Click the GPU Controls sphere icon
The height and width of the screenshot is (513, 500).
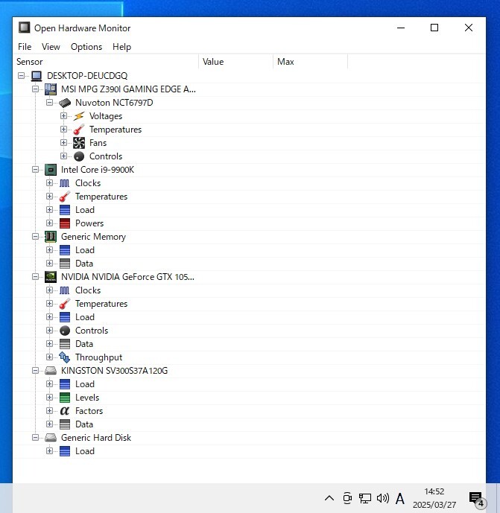point(65,331)
